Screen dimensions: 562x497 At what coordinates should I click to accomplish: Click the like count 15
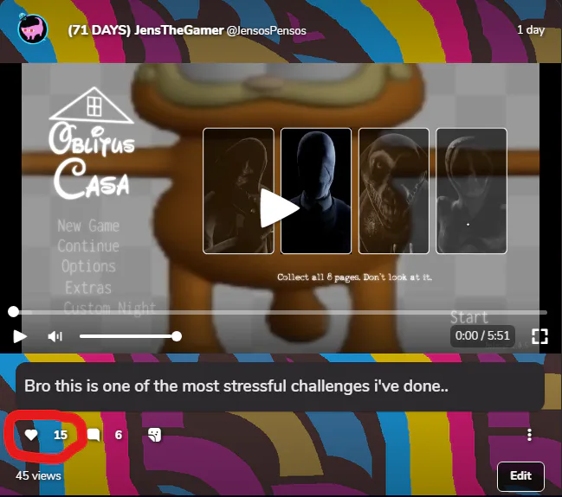click(x=61, y=435)
